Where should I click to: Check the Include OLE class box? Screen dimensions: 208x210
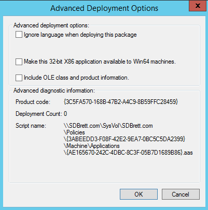(19, 78)
